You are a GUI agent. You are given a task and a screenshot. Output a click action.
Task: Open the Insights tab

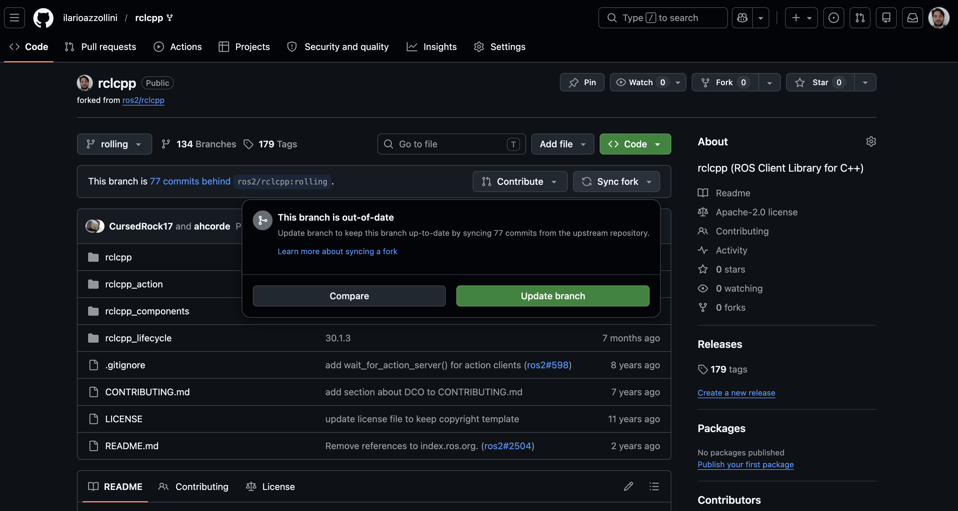point(432,47)
